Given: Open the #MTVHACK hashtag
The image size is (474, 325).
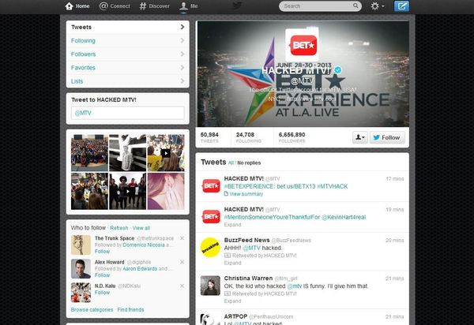Looking at the screenshot, I should (x=333, y=186).
